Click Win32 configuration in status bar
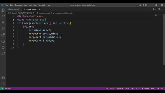The height and width of the screenshot is (93, 165). (153, 88)
